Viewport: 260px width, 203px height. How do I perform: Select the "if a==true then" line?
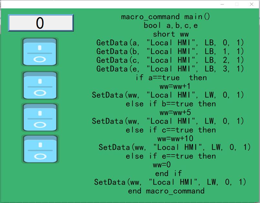171,78
